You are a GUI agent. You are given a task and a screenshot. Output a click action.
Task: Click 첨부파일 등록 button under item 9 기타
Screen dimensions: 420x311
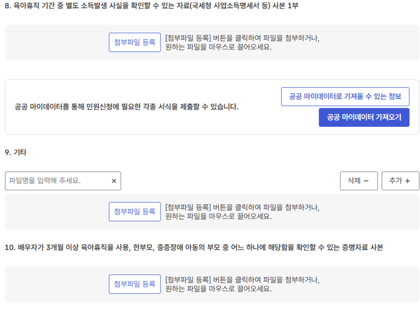tap(135, 212)
